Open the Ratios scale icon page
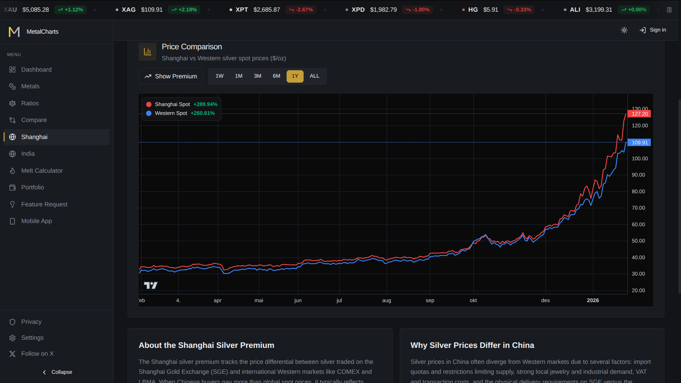The image size is (681, 383). click(12, 104)
